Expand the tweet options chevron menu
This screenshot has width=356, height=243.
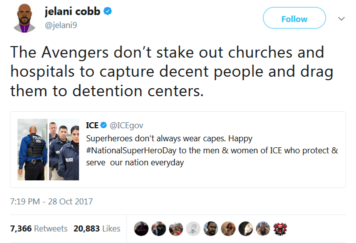(x=341, y=19)
